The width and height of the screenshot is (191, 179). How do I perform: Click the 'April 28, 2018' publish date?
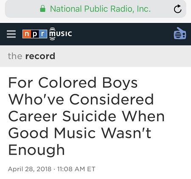(x=30, y=169)
